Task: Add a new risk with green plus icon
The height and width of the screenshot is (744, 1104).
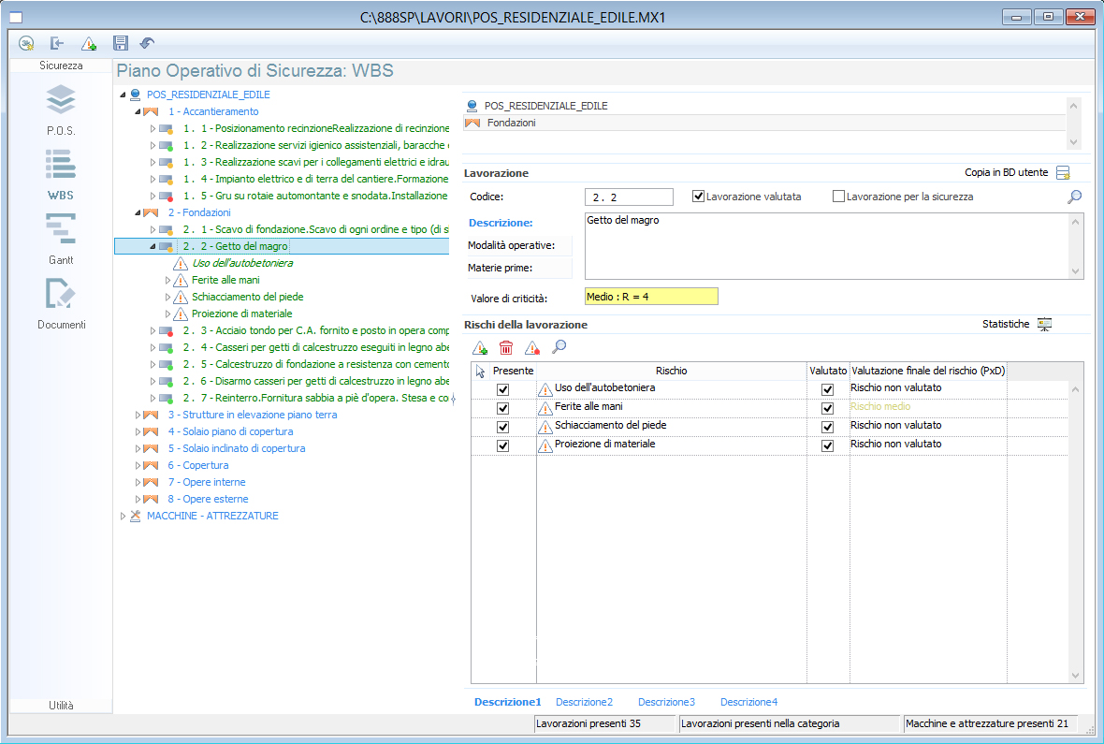Action: (480, 347)
